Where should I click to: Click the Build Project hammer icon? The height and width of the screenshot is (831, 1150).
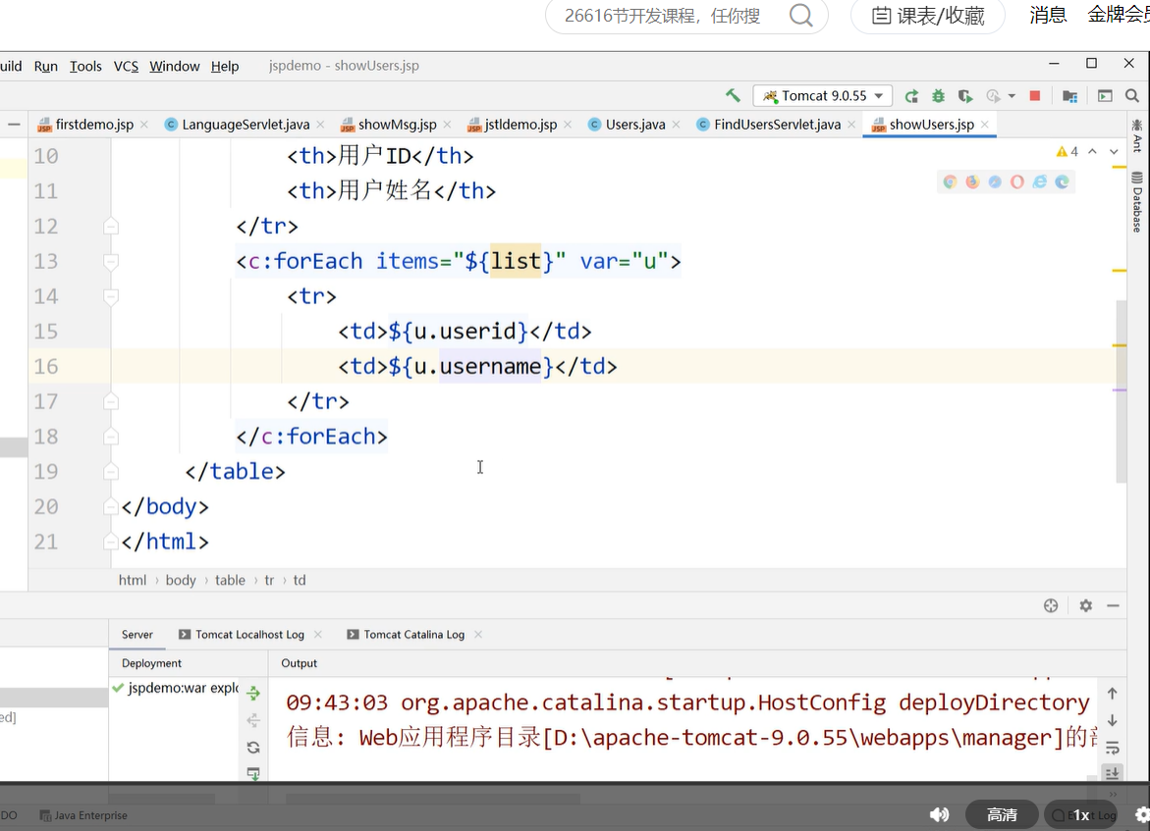point(732,95)
